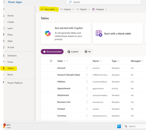
Task: Click the search magnifier icon in the header
Action: click(x=70, y=2)
